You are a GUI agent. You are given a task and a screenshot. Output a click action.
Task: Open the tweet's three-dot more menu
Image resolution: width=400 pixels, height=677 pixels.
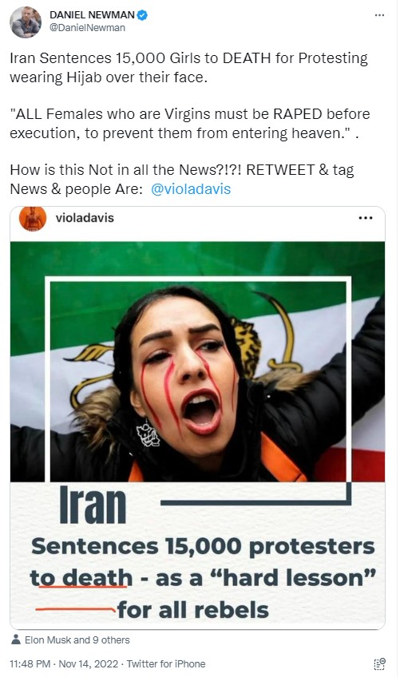tap(379, 15)
